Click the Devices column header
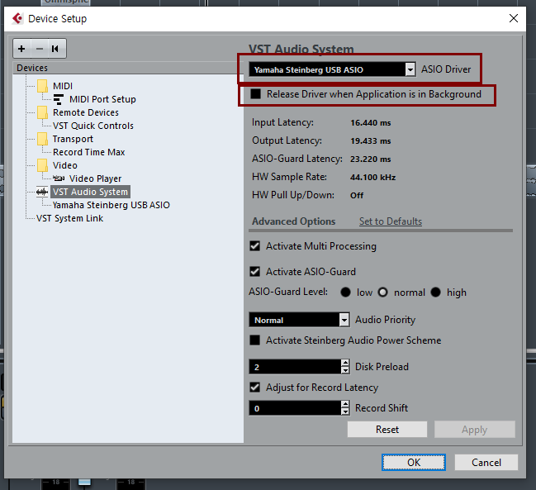 (128, 68)
